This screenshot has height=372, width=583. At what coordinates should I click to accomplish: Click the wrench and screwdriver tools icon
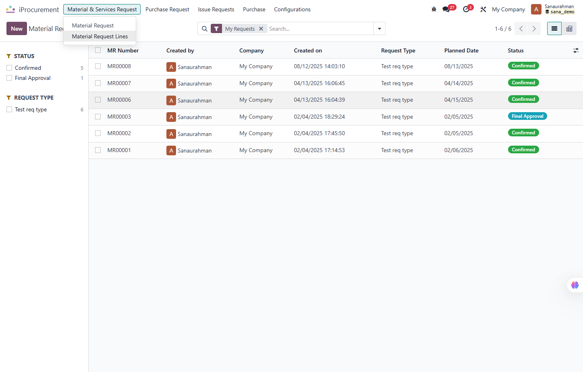(x=483, y=9)
